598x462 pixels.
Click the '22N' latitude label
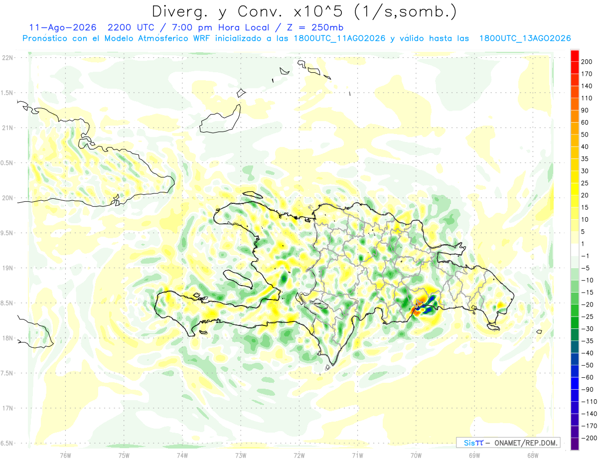click(x=7, y=58)
